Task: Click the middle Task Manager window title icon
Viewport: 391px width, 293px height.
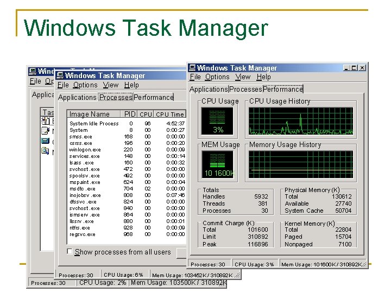Action: [x=60, y=75]
